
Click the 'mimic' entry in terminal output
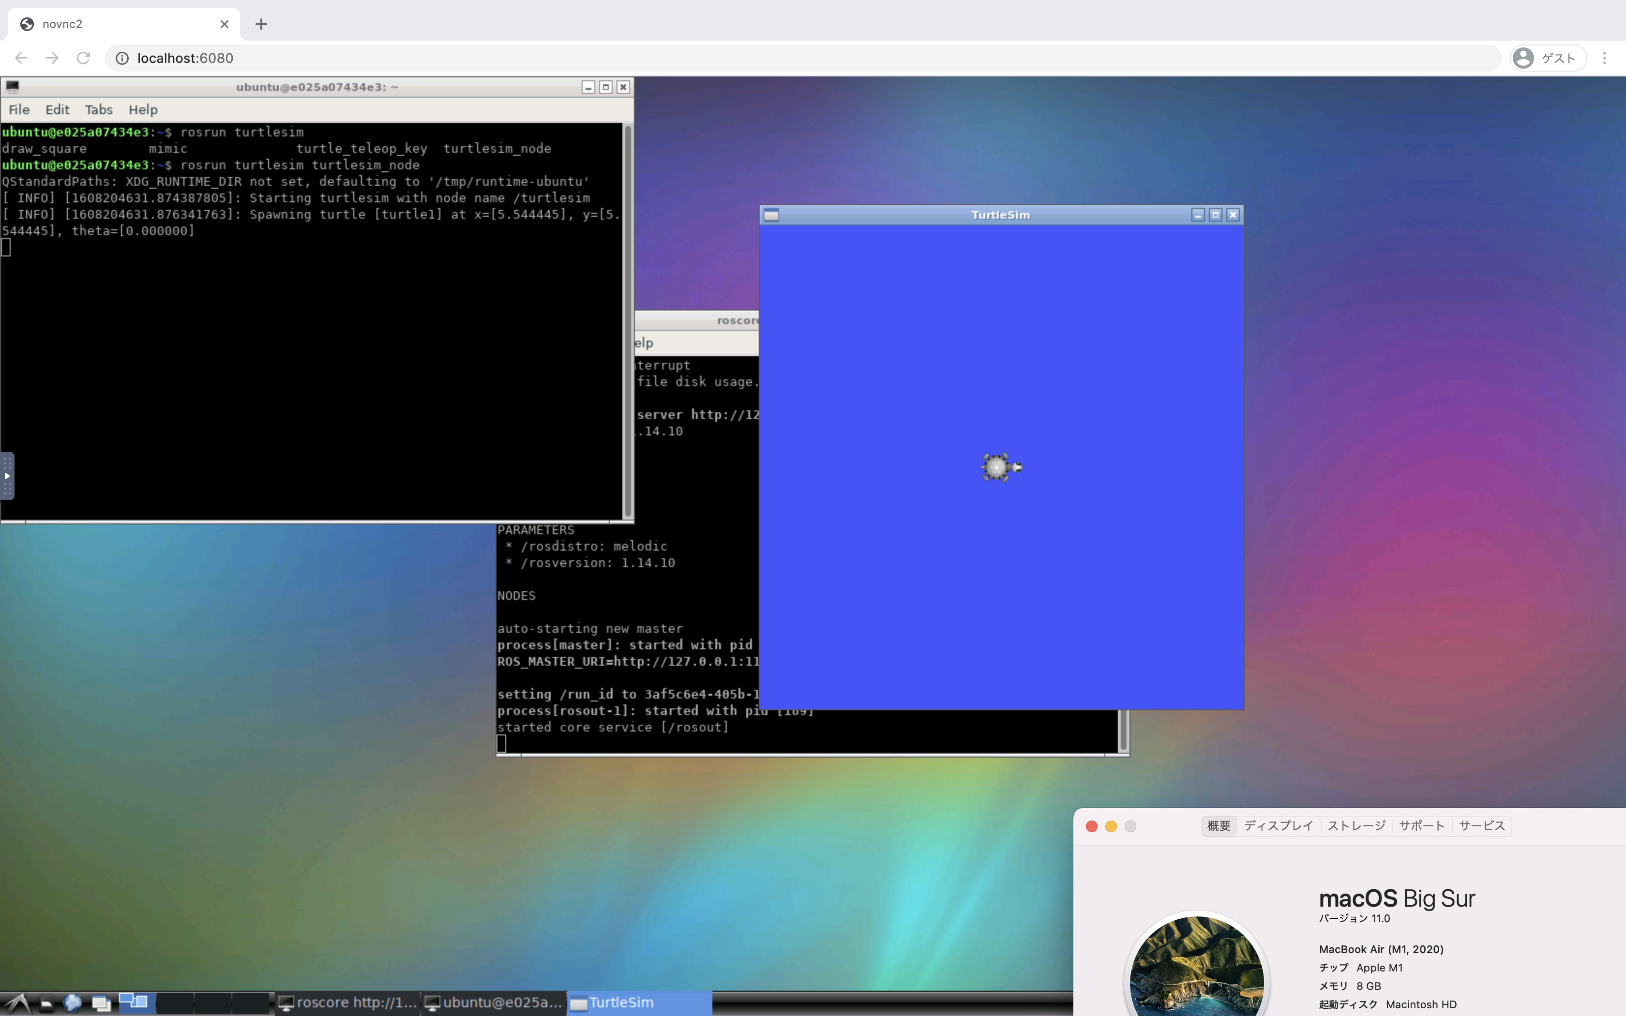[x=168, y=149]
